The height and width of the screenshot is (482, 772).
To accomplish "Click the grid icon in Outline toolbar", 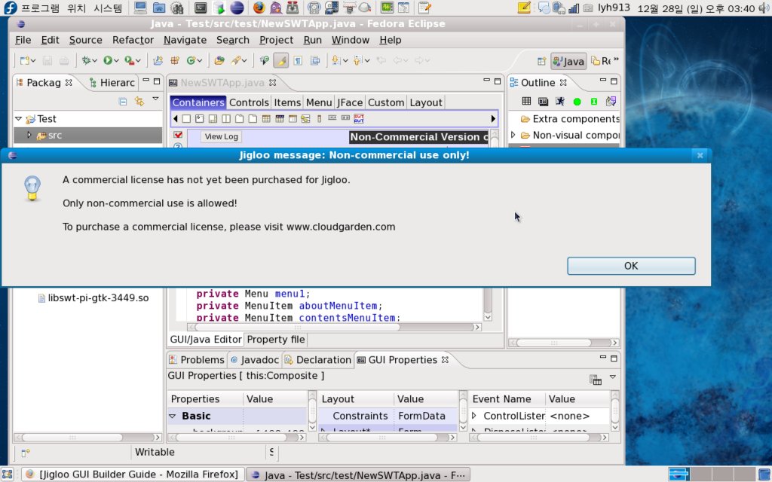I will 526,102.
